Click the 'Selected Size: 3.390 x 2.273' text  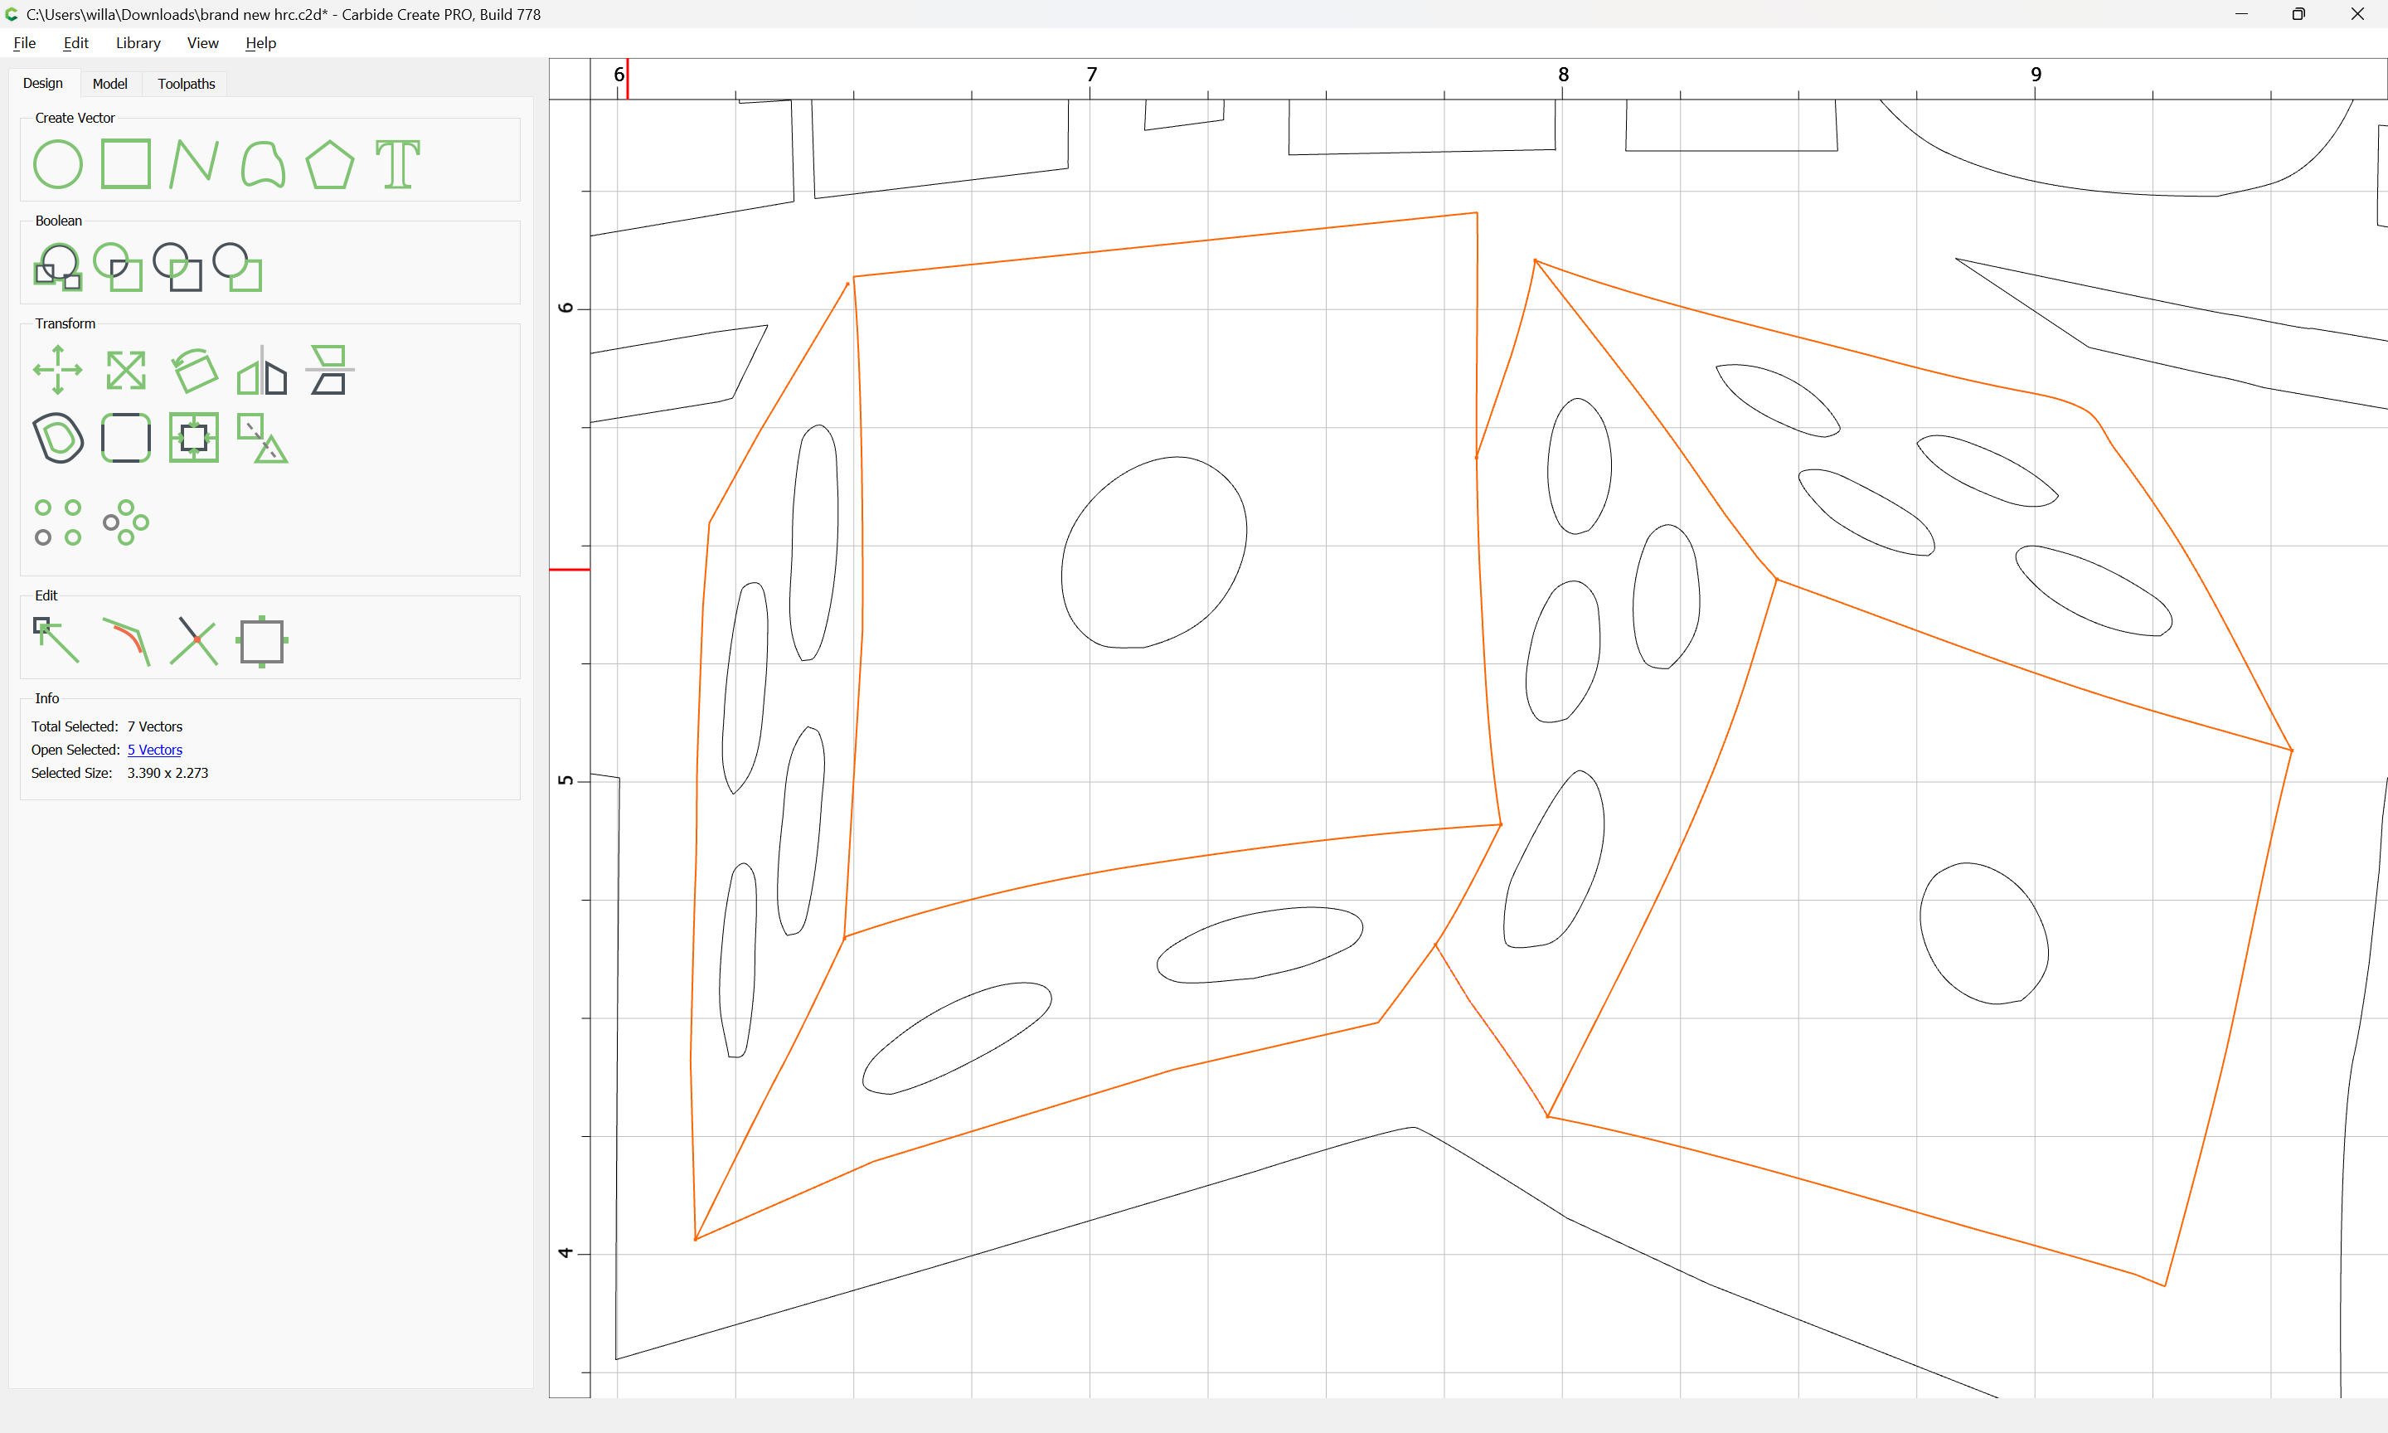click(119, 773)
